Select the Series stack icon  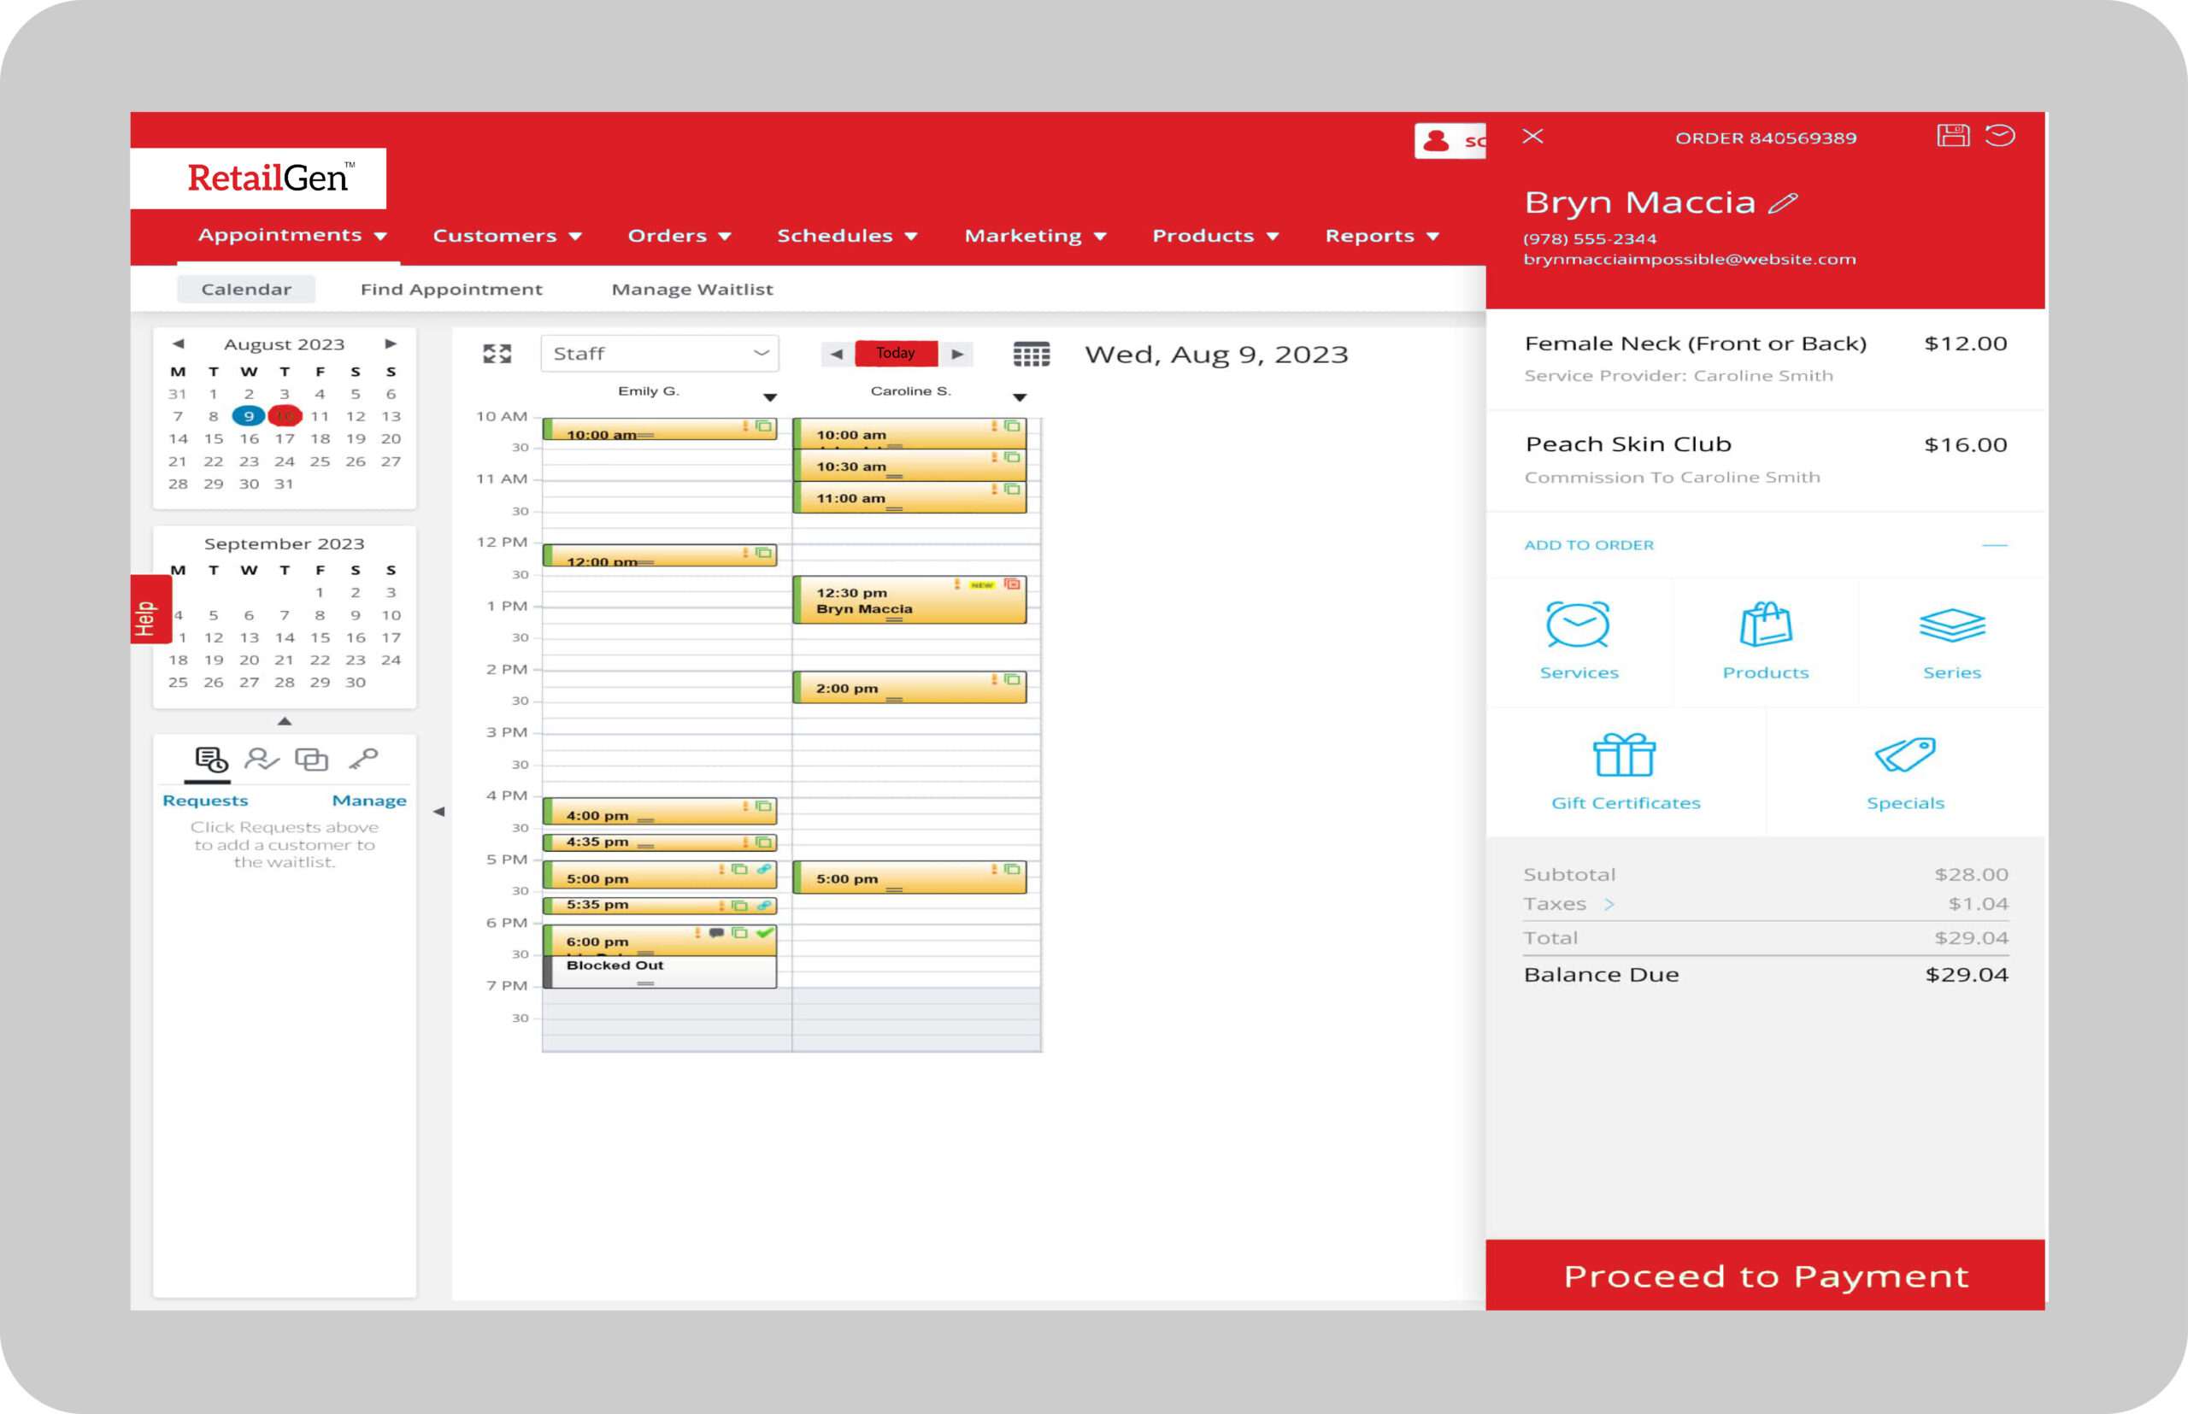[1951, 626]
